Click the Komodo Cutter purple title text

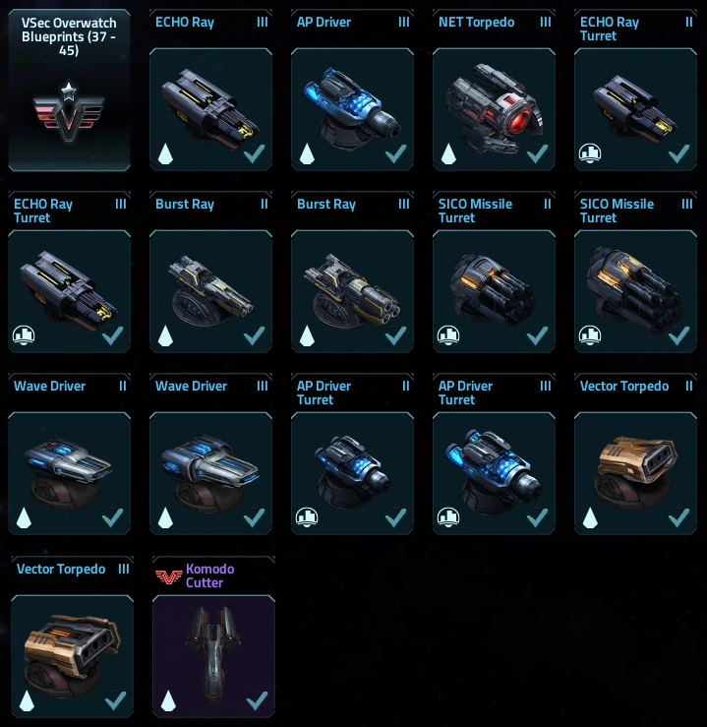coord(209,576)
